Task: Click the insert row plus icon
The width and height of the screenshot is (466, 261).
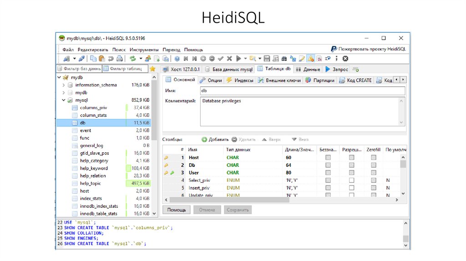Action: [203, 59]
